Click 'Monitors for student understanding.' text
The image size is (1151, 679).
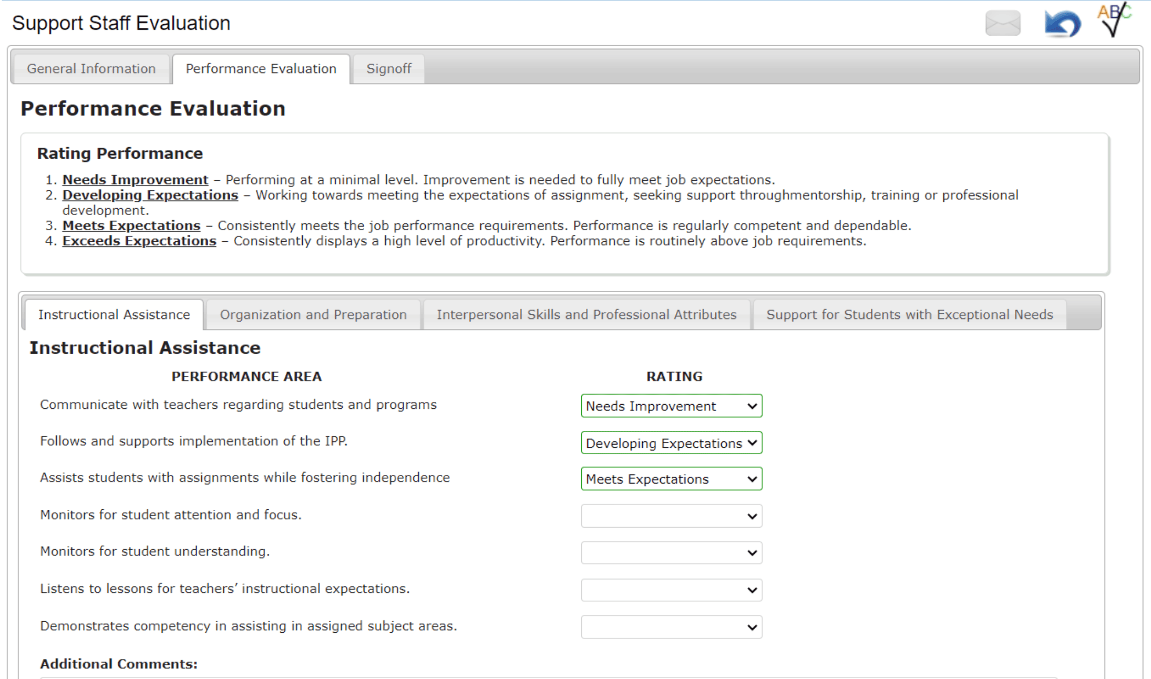pos(155,551)
